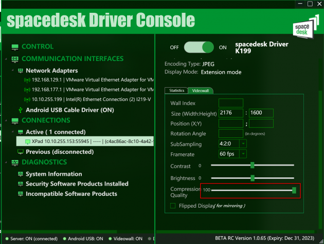Click the Compression Quality slider handle
The width and height of the screenshot is (324, 244).
(294, 190)
